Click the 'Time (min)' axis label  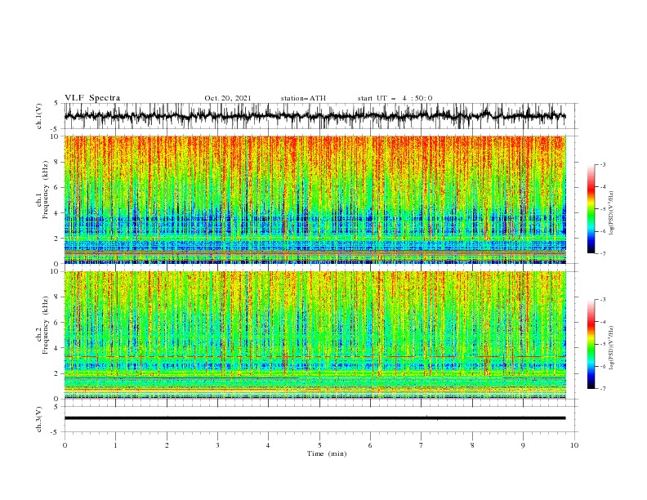point(327,453)
